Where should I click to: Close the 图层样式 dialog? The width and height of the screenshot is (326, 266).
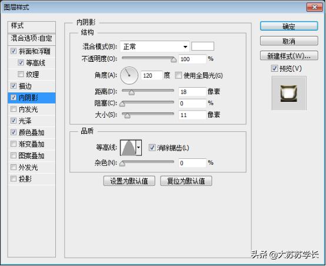pos(315,7)
